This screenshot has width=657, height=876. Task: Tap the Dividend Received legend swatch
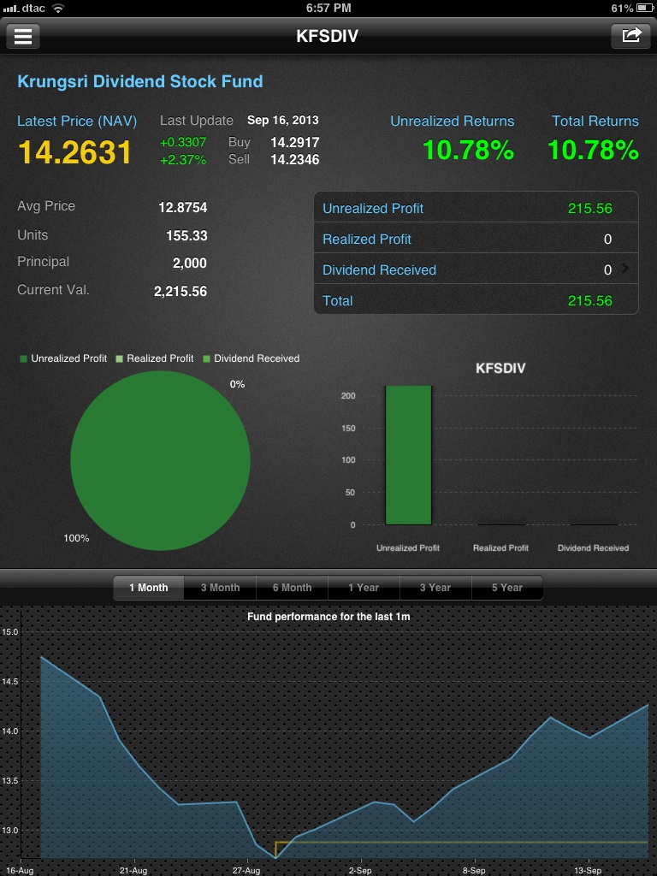coord(206,358)
